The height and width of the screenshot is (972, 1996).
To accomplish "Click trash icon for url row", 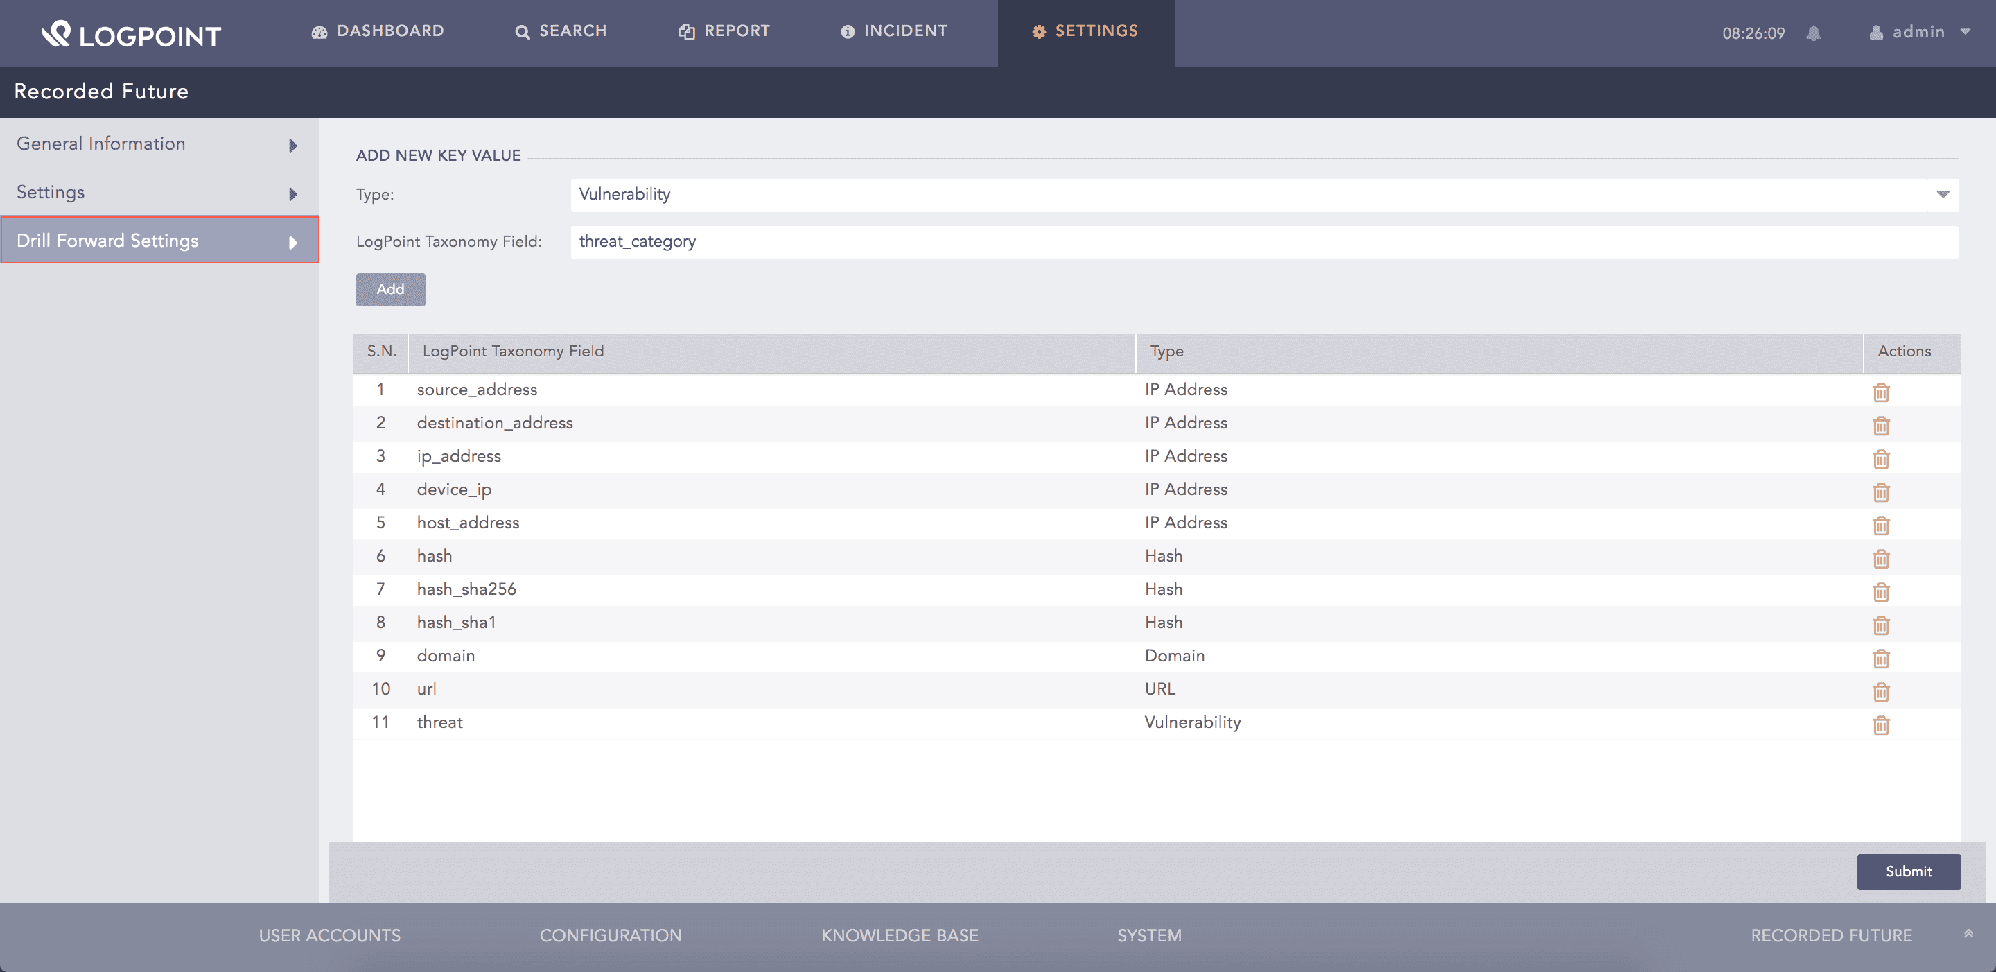I will pos(1880,692).
